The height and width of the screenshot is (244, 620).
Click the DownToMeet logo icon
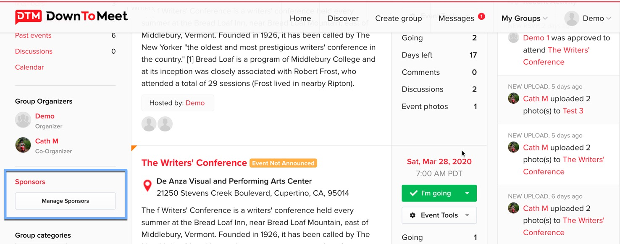pyautogui.click(x=28, y=17)
